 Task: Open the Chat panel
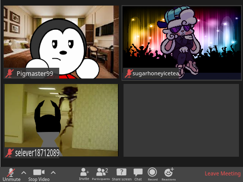click(x=138, y=174)
